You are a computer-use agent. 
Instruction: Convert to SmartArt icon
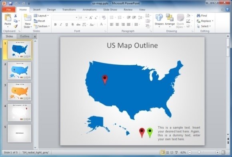point(148,26)
